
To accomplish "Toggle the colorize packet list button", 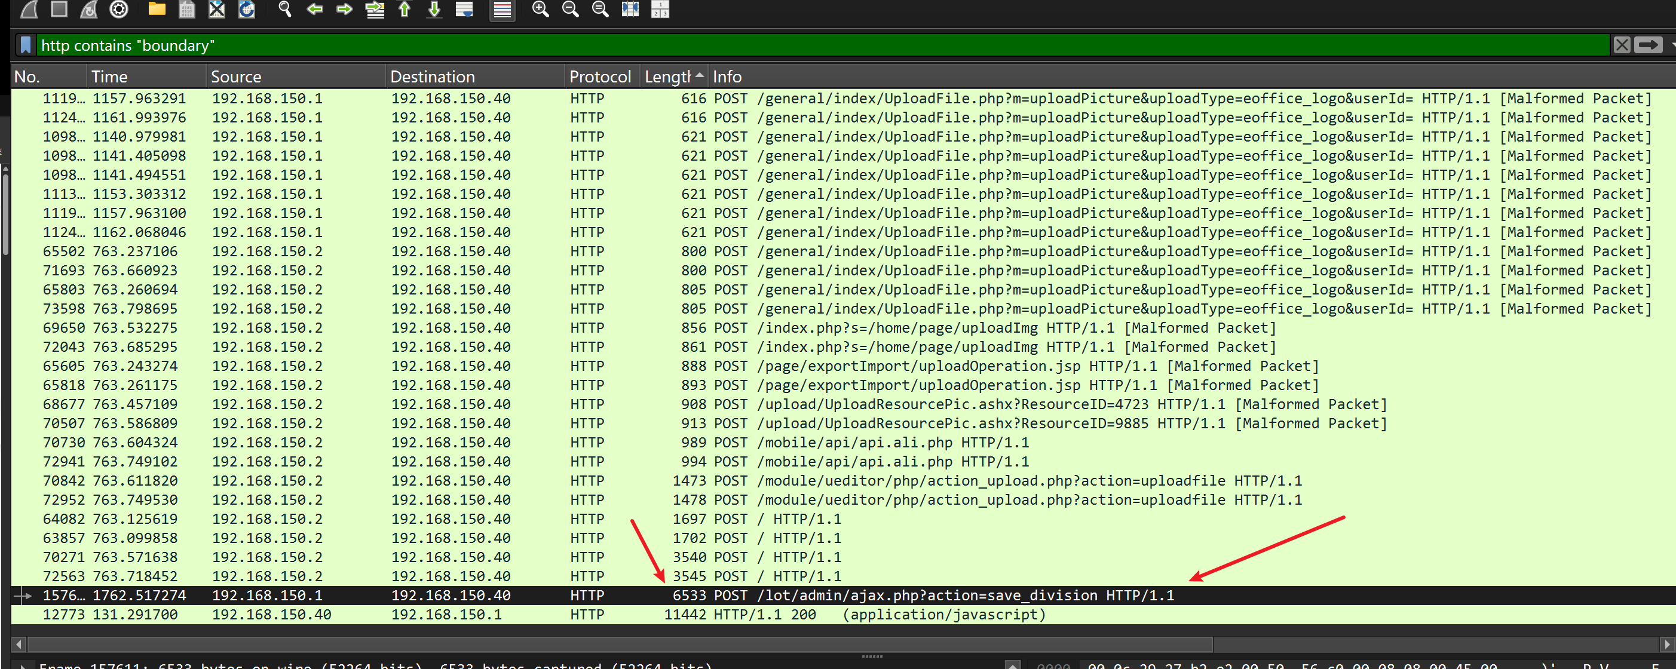I will tap(503, 9).
